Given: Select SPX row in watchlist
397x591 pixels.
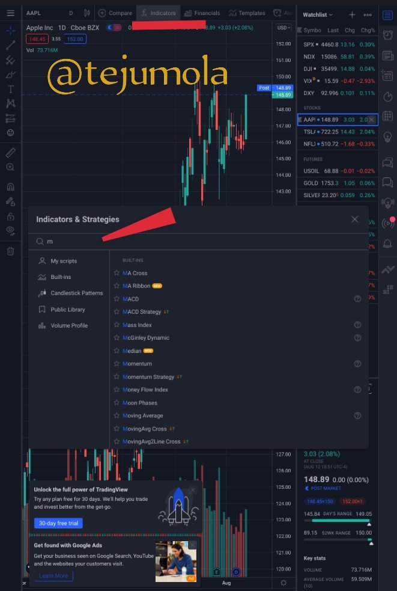Looking at the screenshot, I should pos(338,44).
